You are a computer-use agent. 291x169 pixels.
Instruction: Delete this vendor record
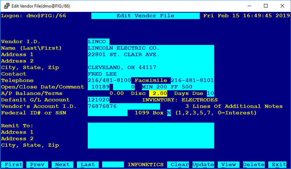coord(254,165)
